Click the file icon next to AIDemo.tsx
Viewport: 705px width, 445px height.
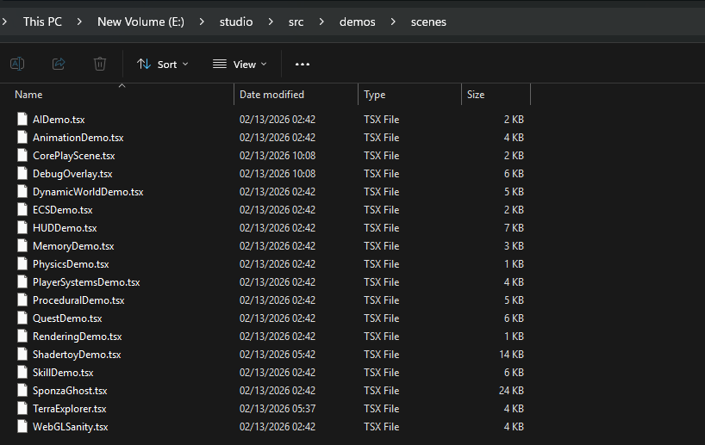point(22,120)
